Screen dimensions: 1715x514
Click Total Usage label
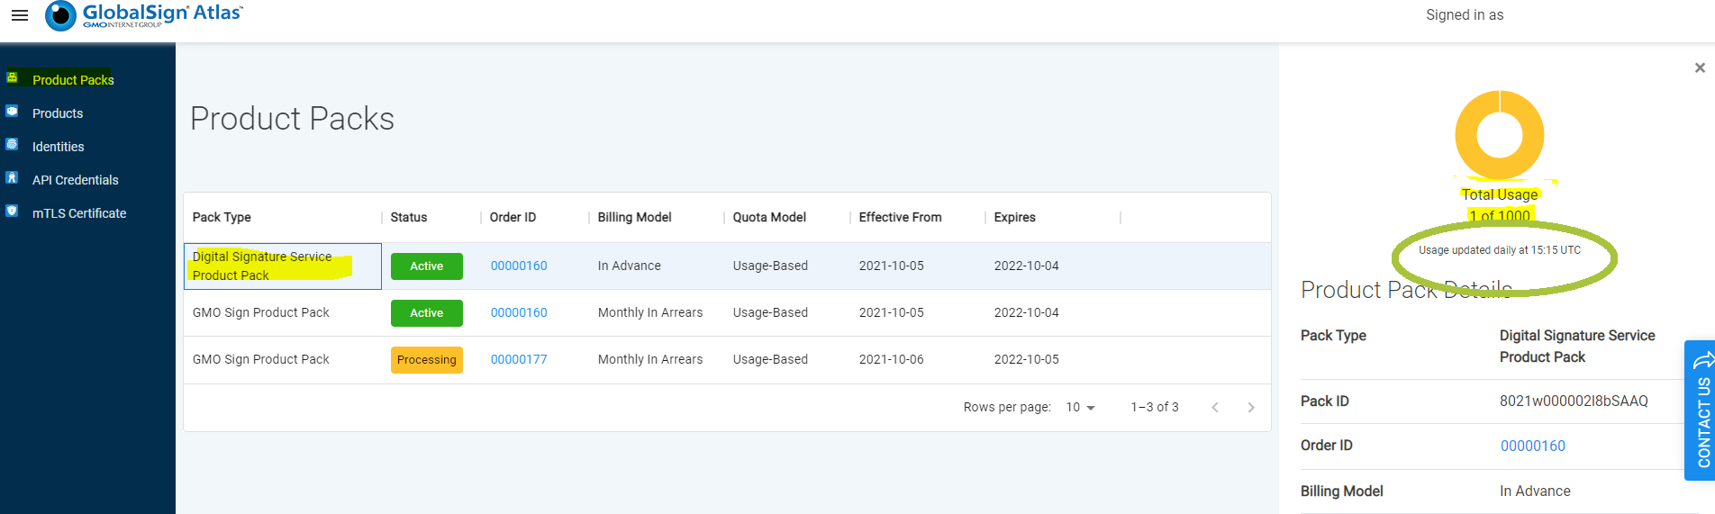point(1500,194)
